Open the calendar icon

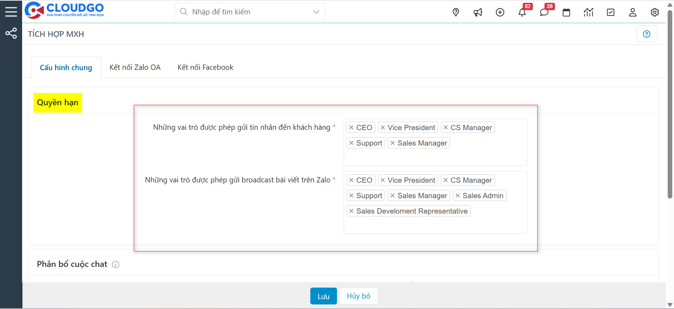pyautogui.click(x=566, y=12)
